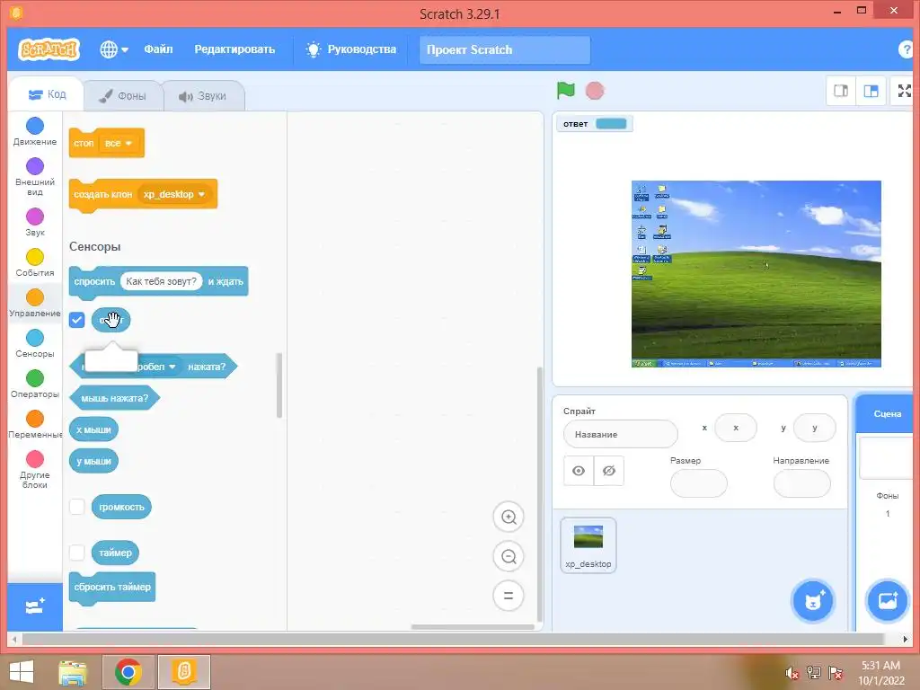This screenshot has width=920, height=690.
Task: Click the muted volume tray icon
Action: coord(792,673)
